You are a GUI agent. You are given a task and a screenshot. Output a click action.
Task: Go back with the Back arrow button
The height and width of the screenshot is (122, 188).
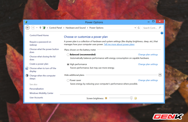pos(28,28)
